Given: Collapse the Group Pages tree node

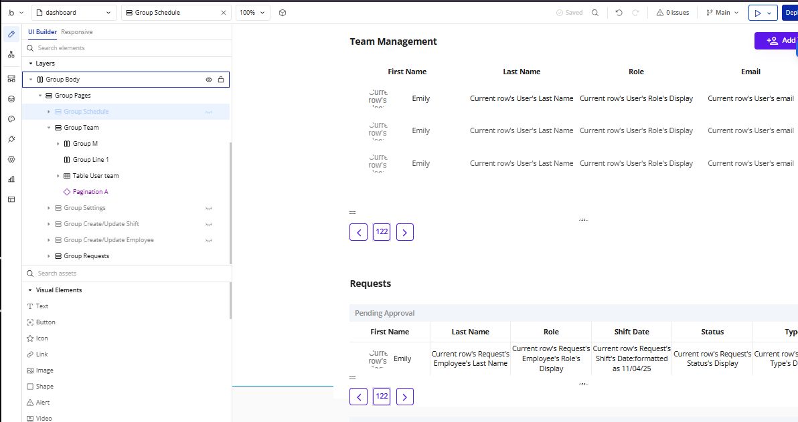Looking at the screenshot, I should (39, 96).
